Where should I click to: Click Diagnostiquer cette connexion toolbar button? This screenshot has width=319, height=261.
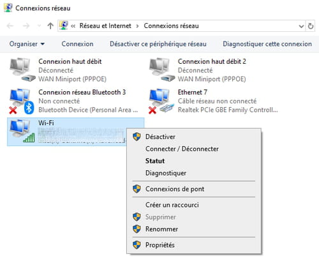coord(267,44)
